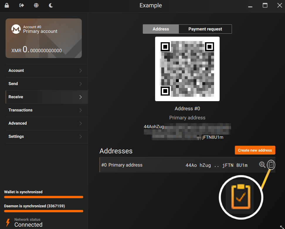Click the Connected network status text
Image resolution: width=285 pixels, height=229 pixels.
(28, 225)
